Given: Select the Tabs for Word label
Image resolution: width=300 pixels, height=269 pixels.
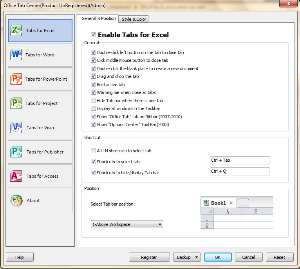Looking at the screenshot, I should tap(40, 55).
